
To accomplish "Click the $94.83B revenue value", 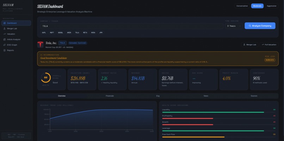I will point(138,78).
